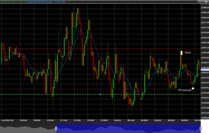Select the green dashed horizontal support line
The image size is (209, 133).
point(100,94)
